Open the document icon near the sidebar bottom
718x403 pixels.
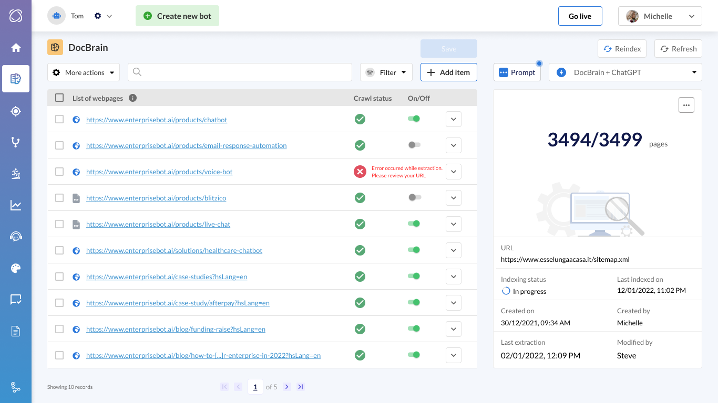pos(15,331)
